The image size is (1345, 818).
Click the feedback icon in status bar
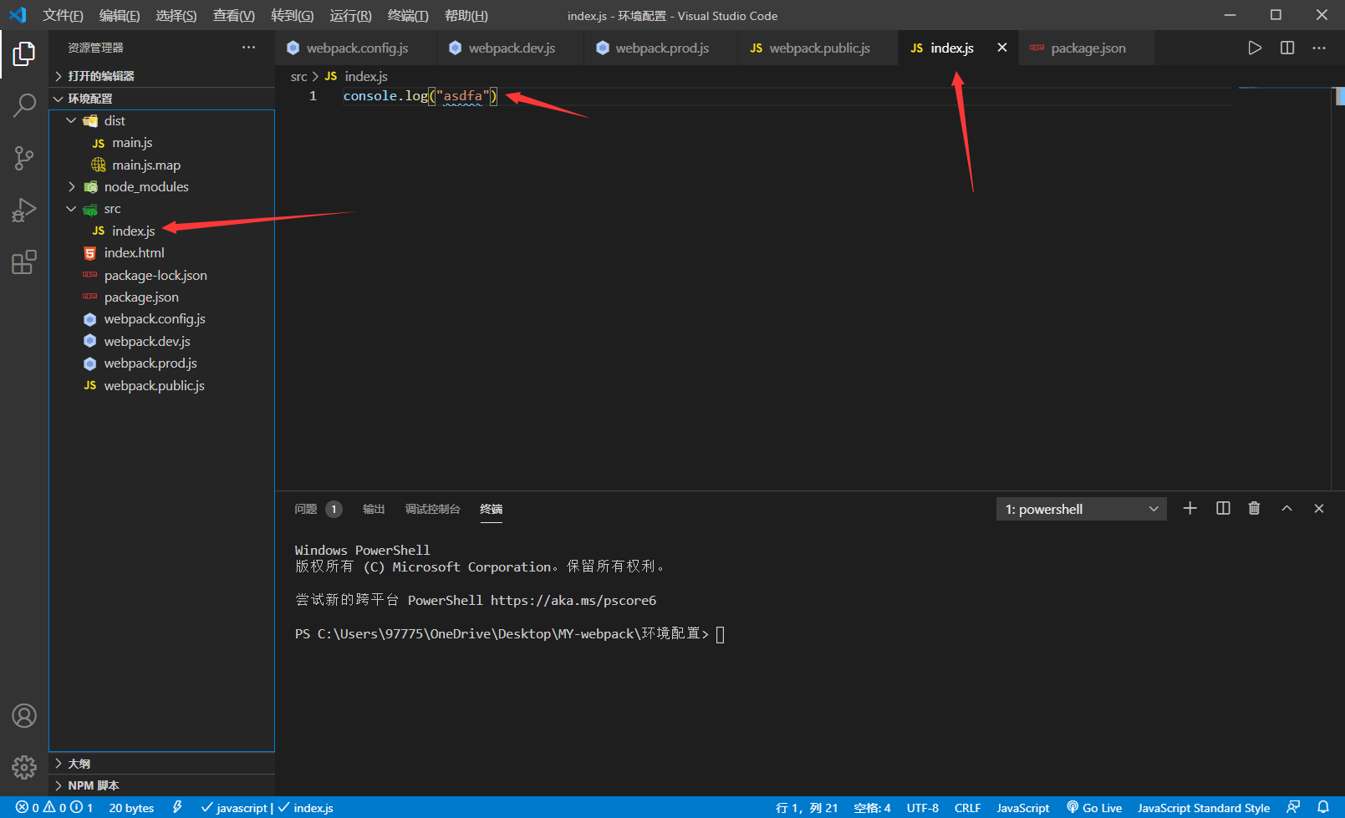click(x=1293, y=807)
